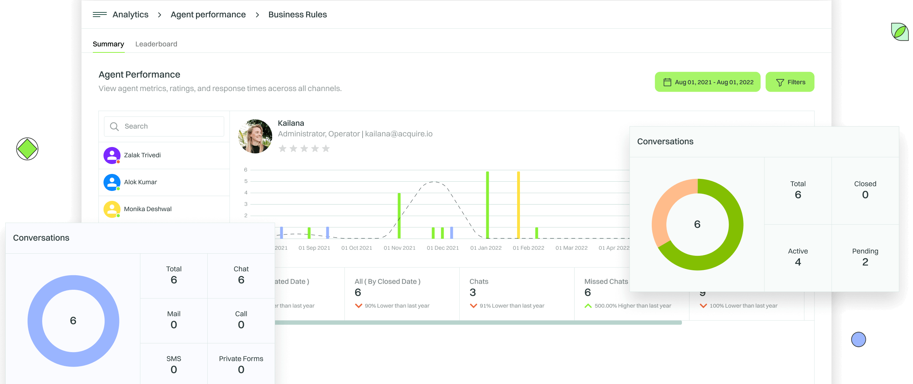Click the green leaf logo icon

pos(900,32)
